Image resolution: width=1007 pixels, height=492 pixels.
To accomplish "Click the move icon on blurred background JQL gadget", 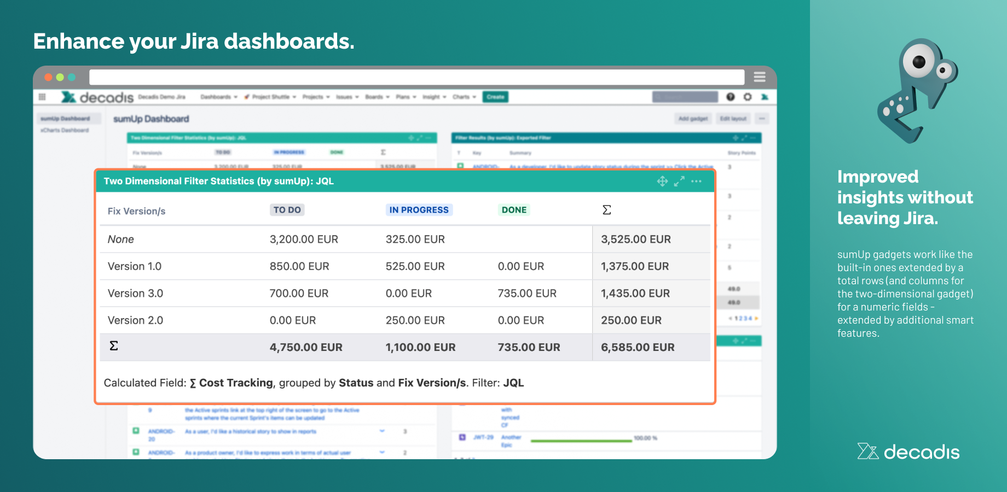I will [411, 138].
